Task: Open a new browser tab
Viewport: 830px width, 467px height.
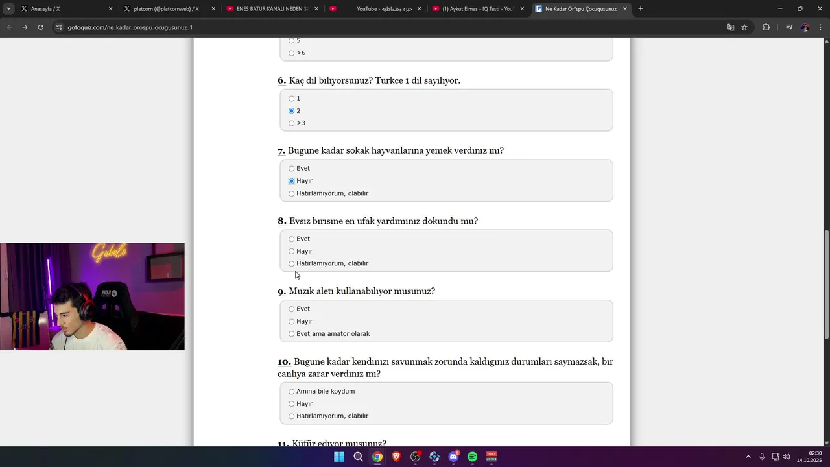Action: tap(641, 9)
